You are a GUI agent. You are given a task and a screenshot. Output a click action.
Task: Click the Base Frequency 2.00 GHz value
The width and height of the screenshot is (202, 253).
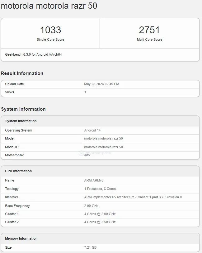[x=91, y=206]
